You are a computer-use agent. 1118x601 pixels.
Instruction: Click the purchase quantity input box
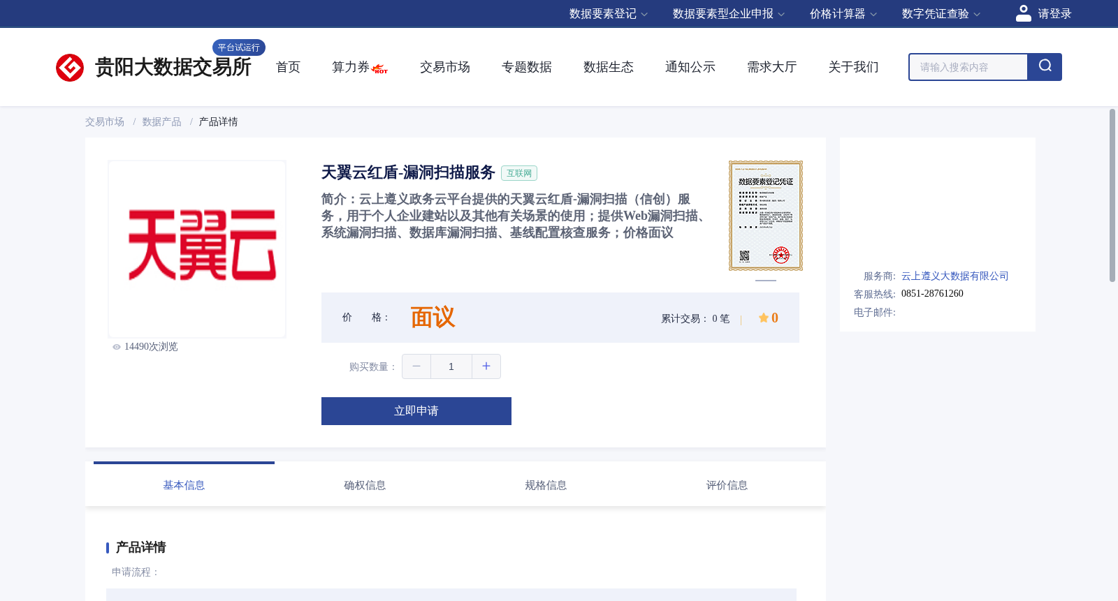click(451, 366)
